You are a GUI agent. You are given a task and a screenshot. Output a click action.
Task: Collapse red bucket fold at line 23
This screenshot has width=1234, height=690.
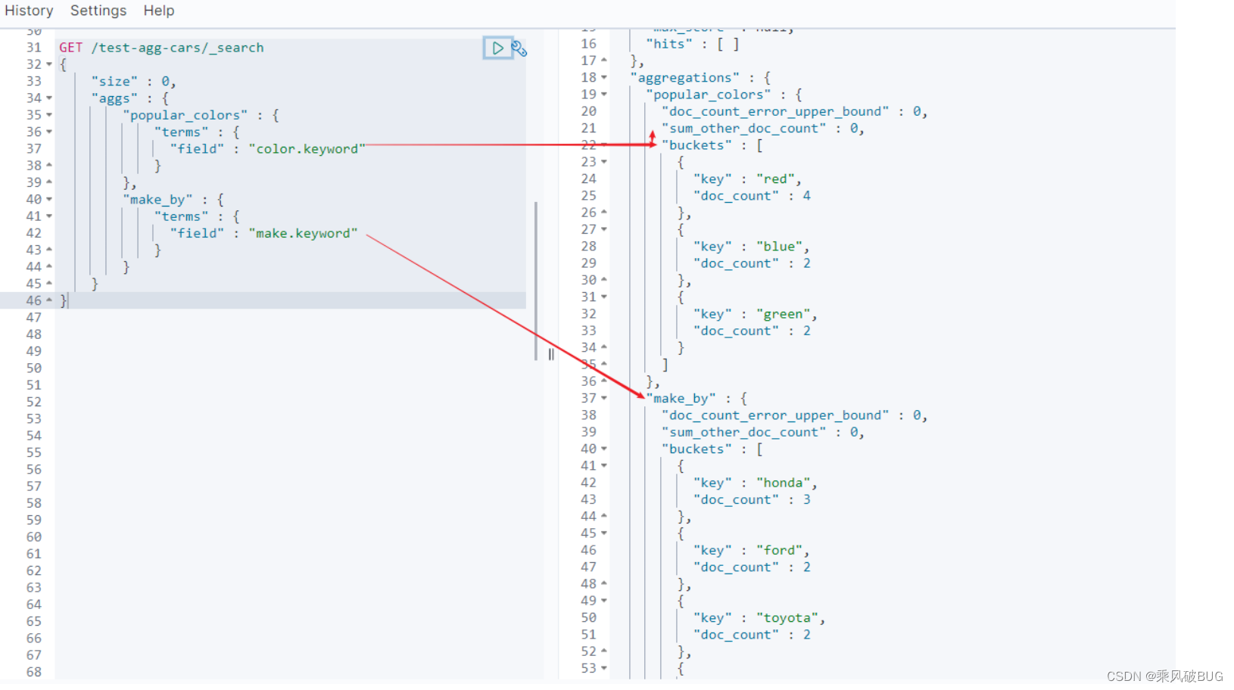[x=604, y=162]
